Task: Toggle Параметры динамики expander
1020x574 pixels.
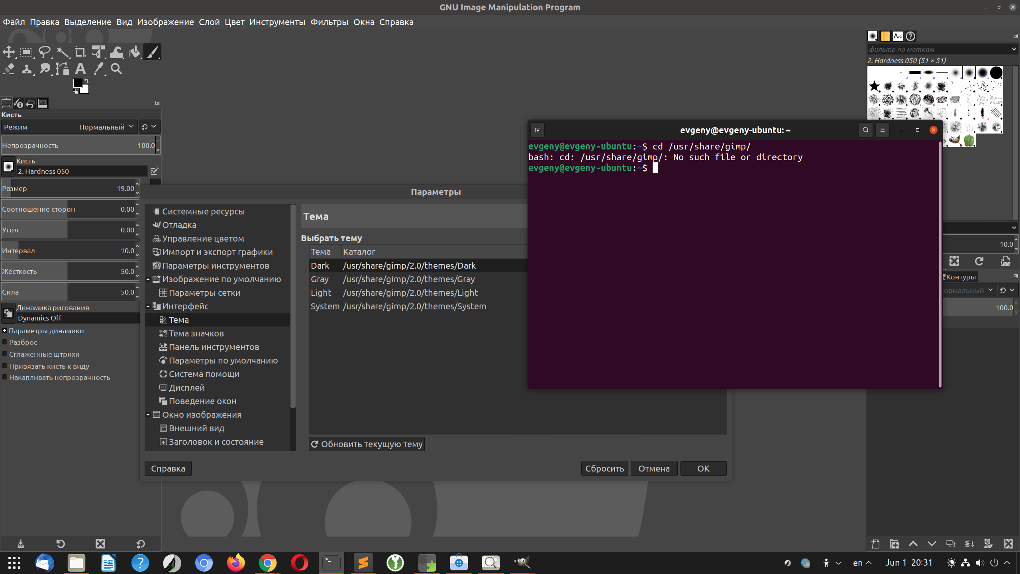Action: [x=5, y=330]
